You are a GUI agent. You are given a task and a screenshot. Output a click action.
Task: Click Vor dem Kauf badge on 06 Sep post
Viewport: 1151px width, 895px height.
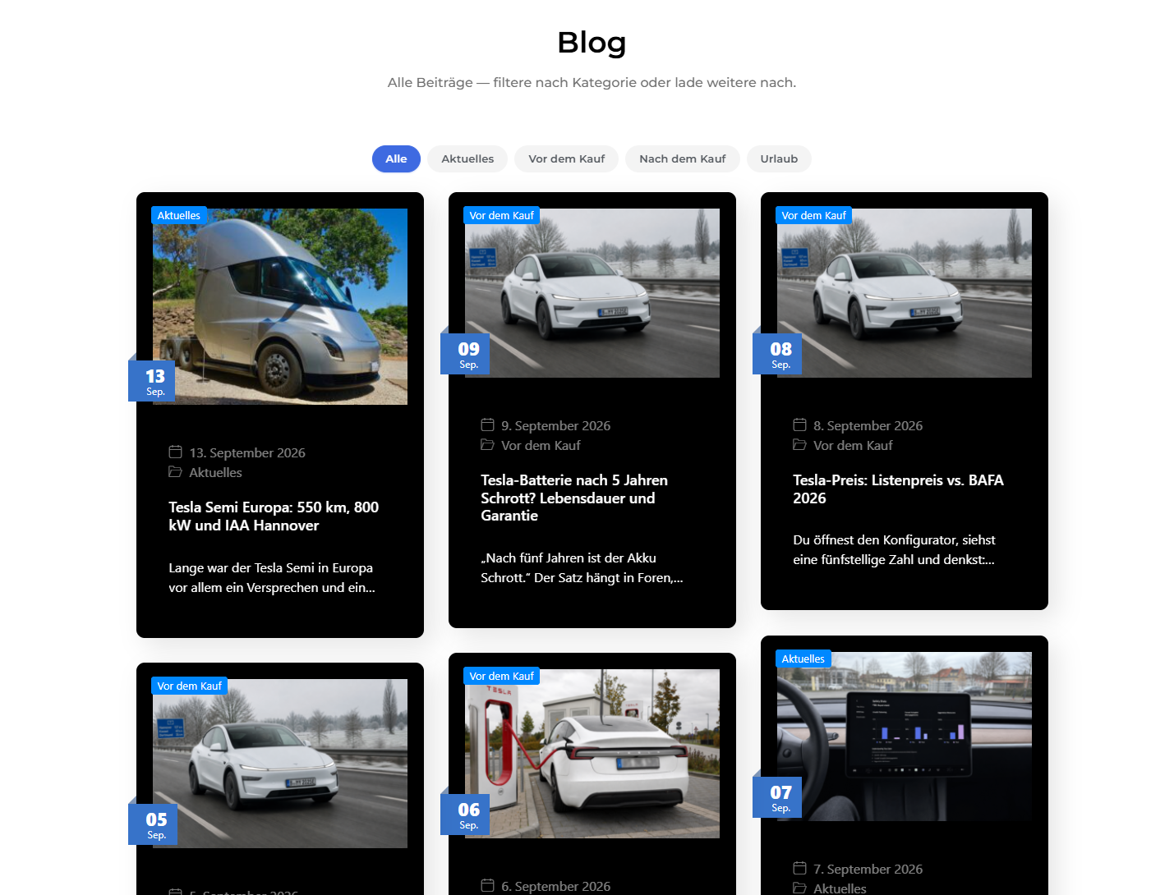(x=502, y=677)
